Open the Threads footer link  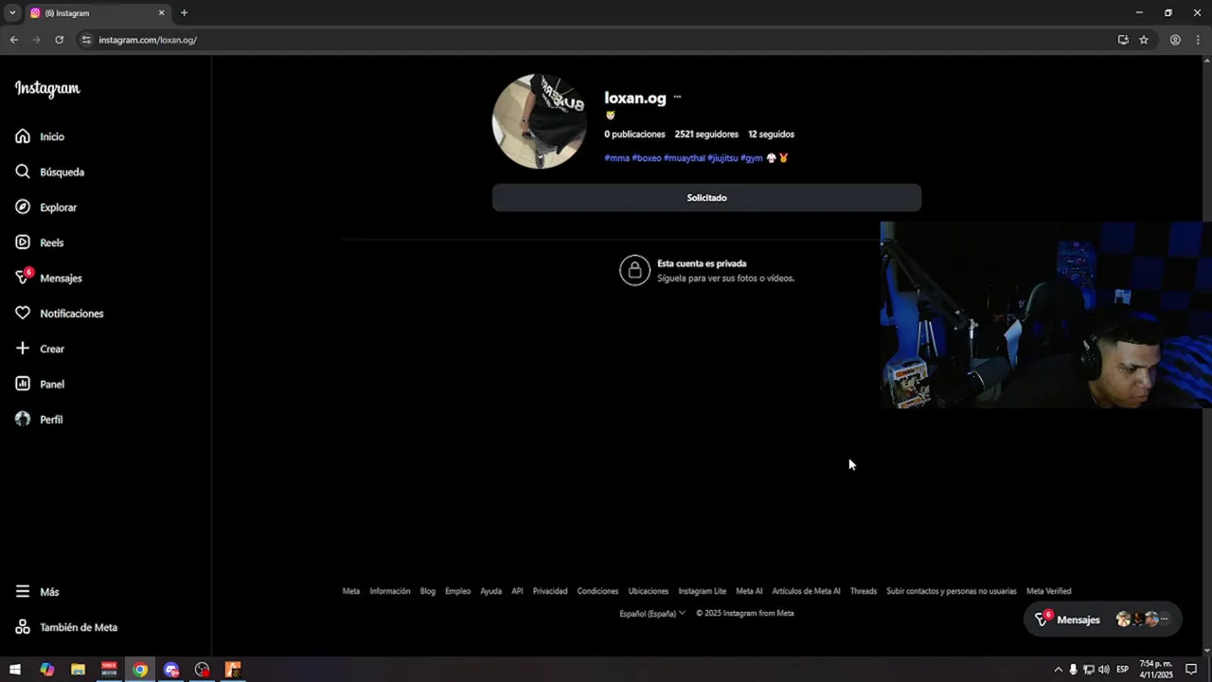[864, 591]
